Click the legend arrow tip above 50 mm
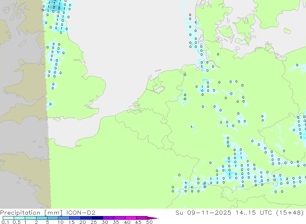306x224 pixels. tap(153, 218)
